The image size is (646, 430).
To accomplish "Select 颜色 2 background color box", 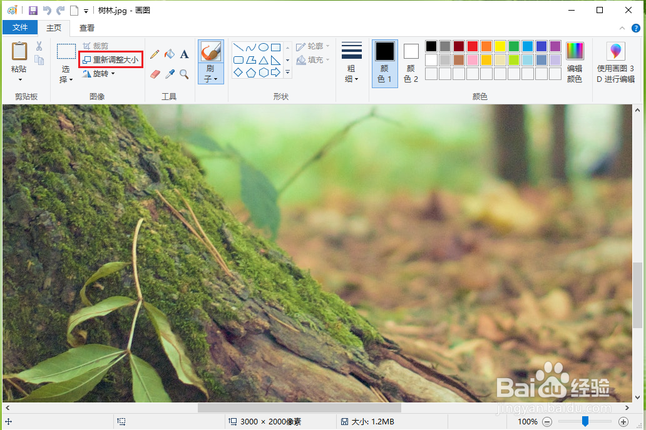I will [x=411, y=63].
